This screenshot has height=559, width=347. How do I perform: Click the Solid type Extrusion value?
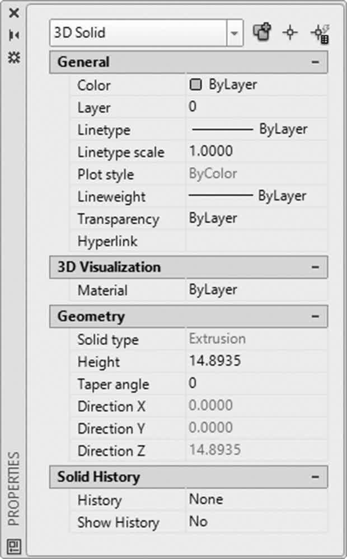(x=256, y=339)
